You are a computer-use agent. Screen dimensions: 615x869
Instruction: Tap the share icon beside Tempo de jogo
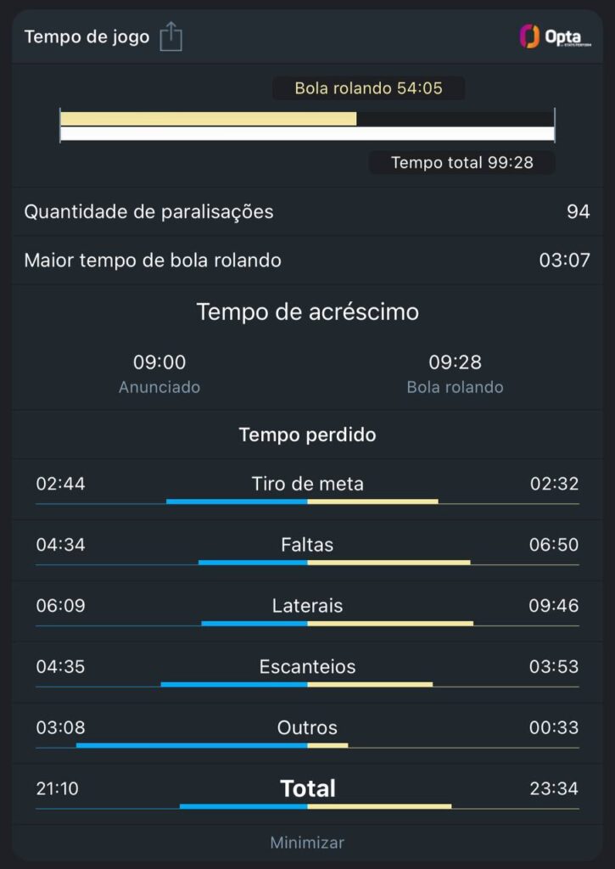coord(171,36)
